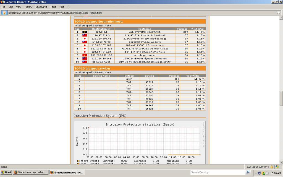The height and width of the screenshot is (177, 283).
Task: Click the Destination IP column header
Action: coord(101,29)
